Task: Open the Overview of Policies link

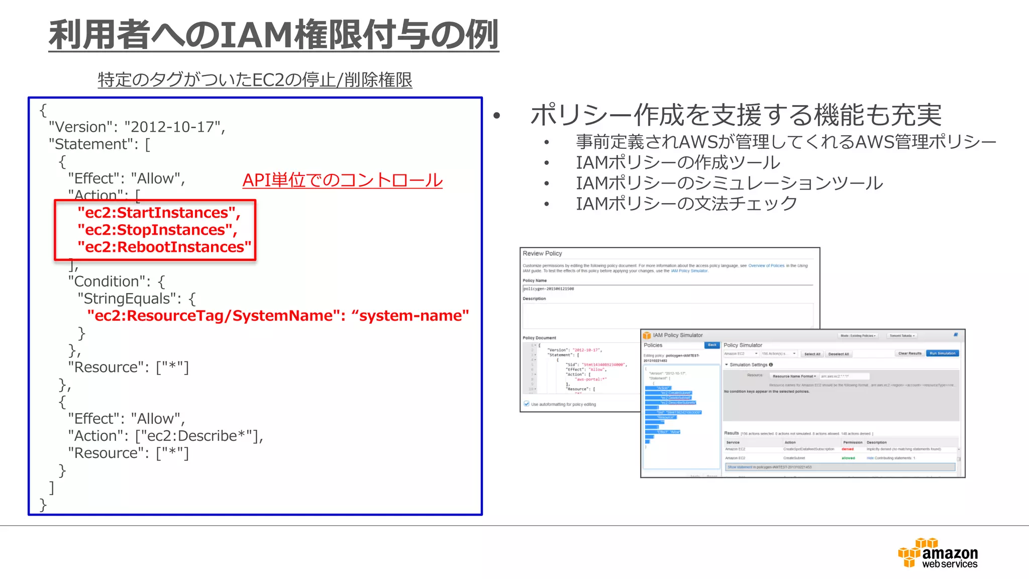Action: click(766, 265)
